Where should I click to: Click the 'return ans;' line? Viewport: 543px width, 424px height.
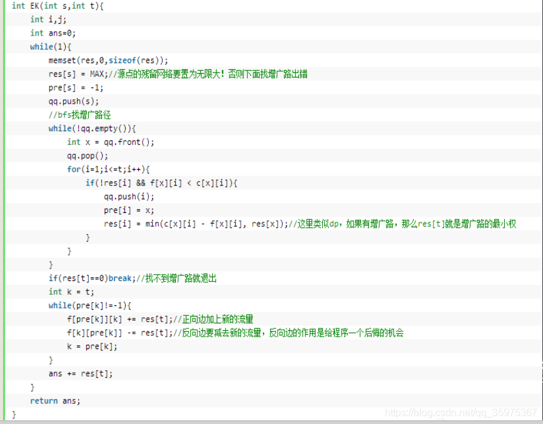tap(55, 401)
